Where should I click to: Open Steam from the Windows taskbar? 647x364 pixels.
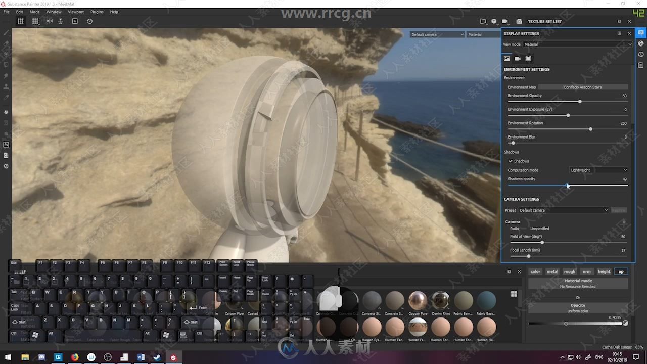[x=157, y=357]
